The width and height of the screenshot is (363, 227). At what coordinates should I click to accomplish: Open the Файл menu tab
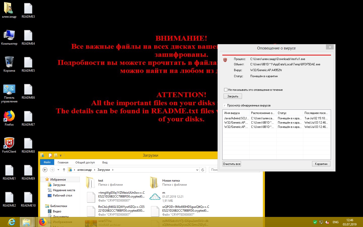[x=47, y=162]
